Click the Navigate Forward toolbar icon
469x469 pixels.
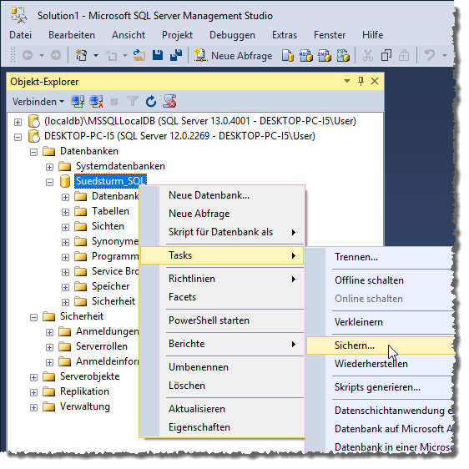point(56,55)
